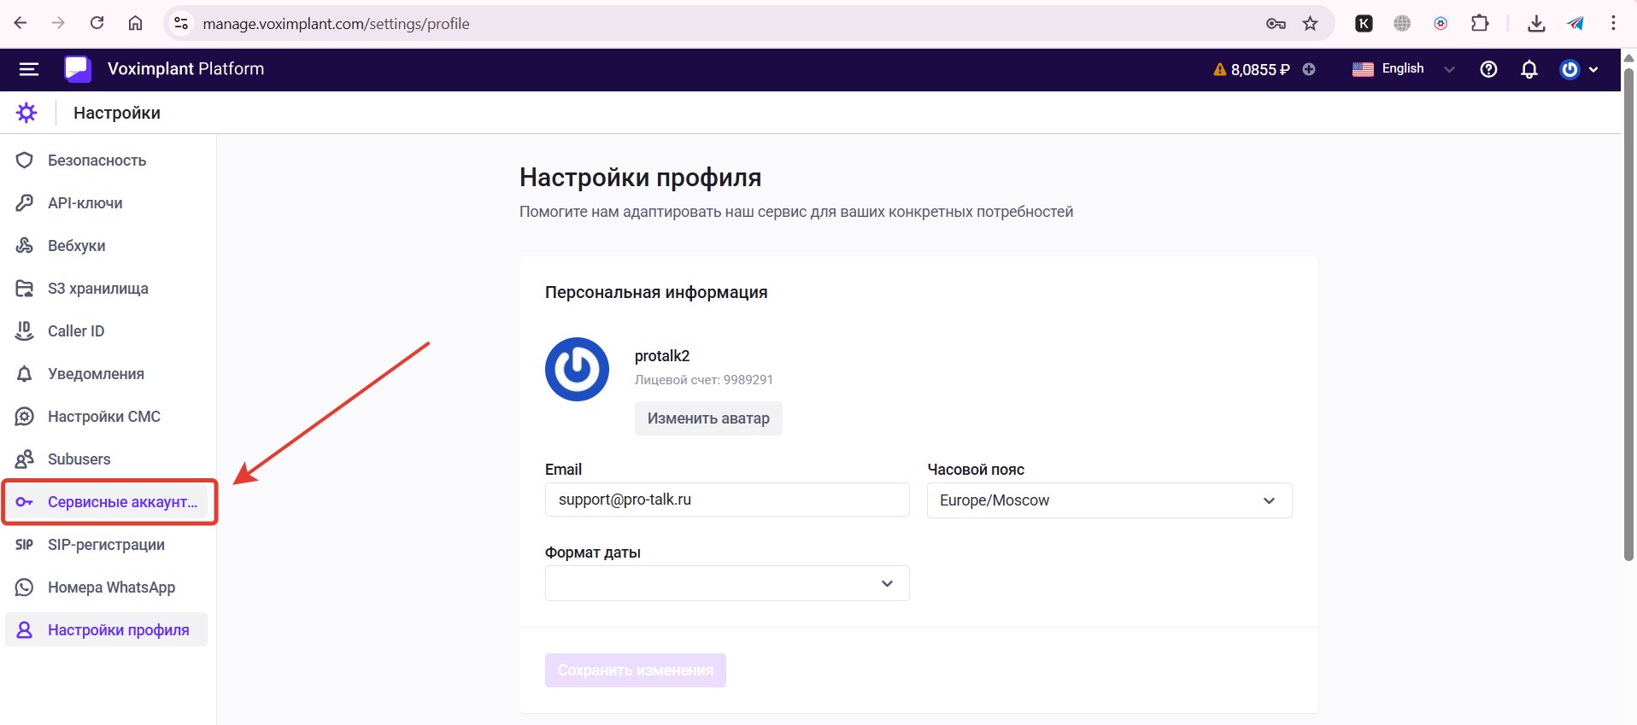Open the hamburger navigation menu
The width and height of the screenshot is (1637, 725).
click(29, 69)
